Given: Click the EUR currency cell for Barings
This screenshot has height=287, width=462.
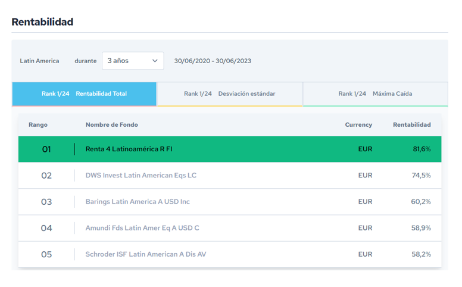Looking at the screenshot, I should click(x=365, y=202).
